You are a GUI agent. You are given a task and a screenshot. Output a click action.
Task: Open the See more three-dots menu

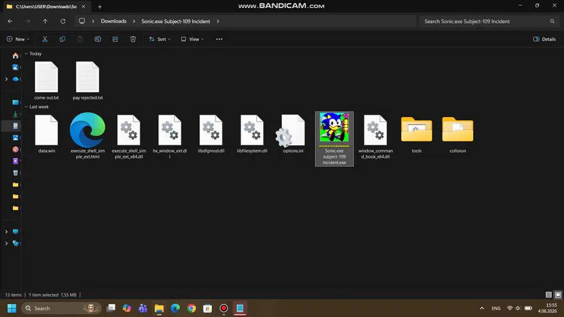pyautogui.click(x=219, y=39)
